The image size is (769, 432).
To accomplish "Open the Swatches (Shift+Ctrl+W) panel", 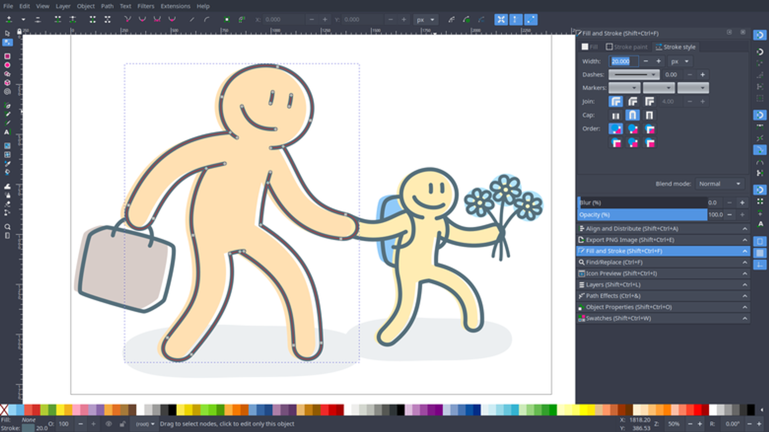I will coord(663,319).
